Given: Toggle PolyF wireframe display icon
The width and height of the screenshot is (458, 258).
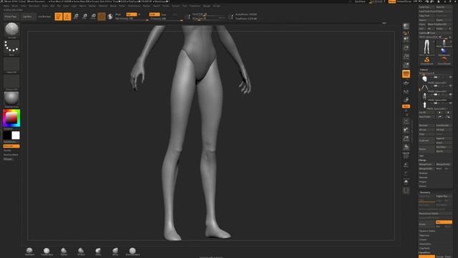Looking at the screenshot, I should [406, 156].
